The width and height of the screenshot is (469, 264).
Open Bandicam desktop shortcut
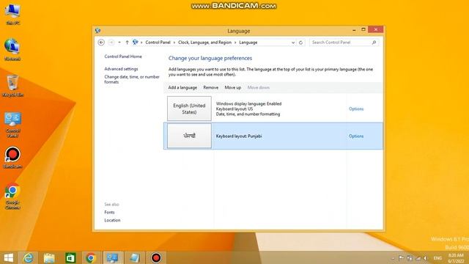coord(12,158)
